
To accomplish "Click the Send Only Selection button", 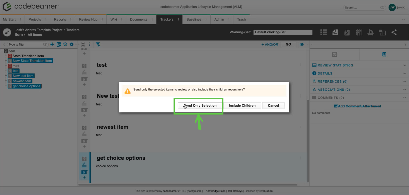I will point(200,106).
